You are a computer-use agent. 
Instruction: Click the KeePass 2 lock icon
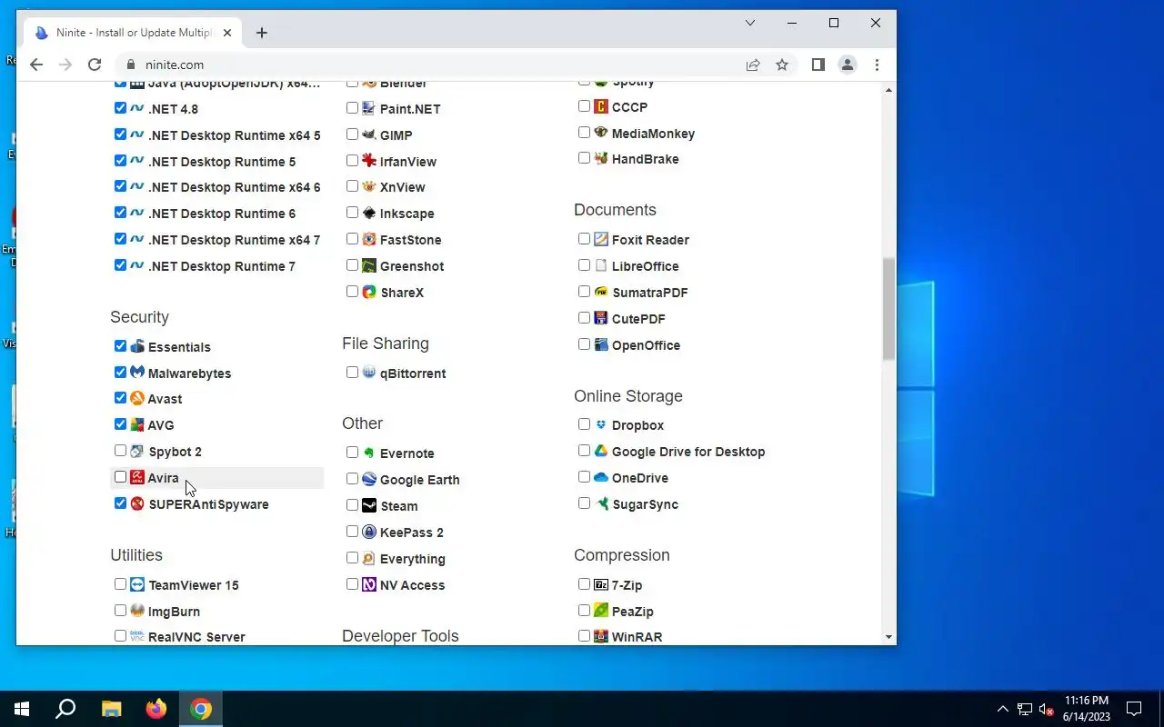tap(369, 532)
